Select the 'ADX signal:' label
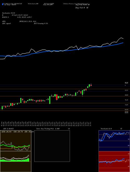This screenshot has height=172, width=130. click(x=6, y=23)
